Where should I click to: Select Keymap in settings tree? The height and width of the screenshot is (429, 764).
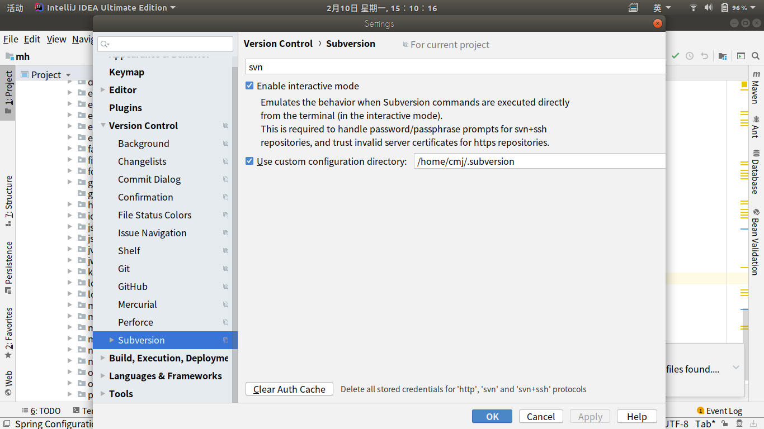click(x=127, y=72)
